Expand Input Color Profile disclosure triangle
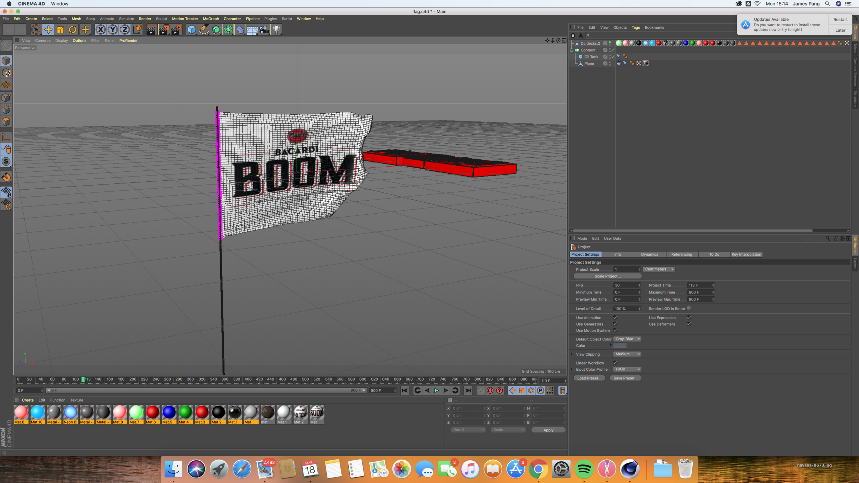Image resolution: width=859 pixels, height=483 pixels. (x=572, y=369)
